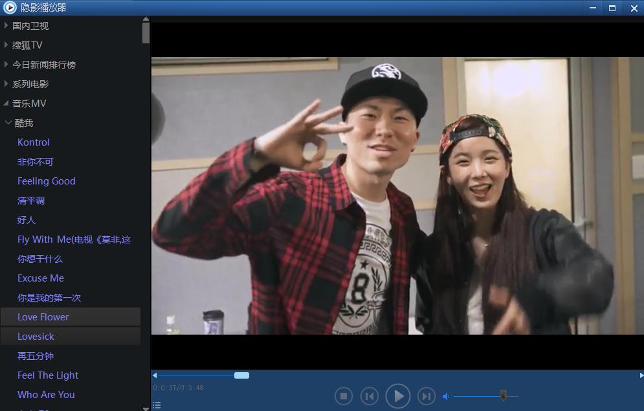The width and height of the screenshot is (644, 411).
Task: Play the song Kontrol
Action: (x=34, y=142)
